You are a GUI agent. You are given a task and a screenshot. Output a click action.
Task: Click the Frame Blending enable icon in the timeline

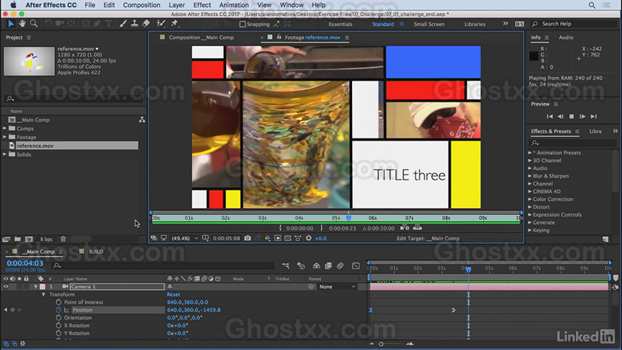tap(328, 266)
